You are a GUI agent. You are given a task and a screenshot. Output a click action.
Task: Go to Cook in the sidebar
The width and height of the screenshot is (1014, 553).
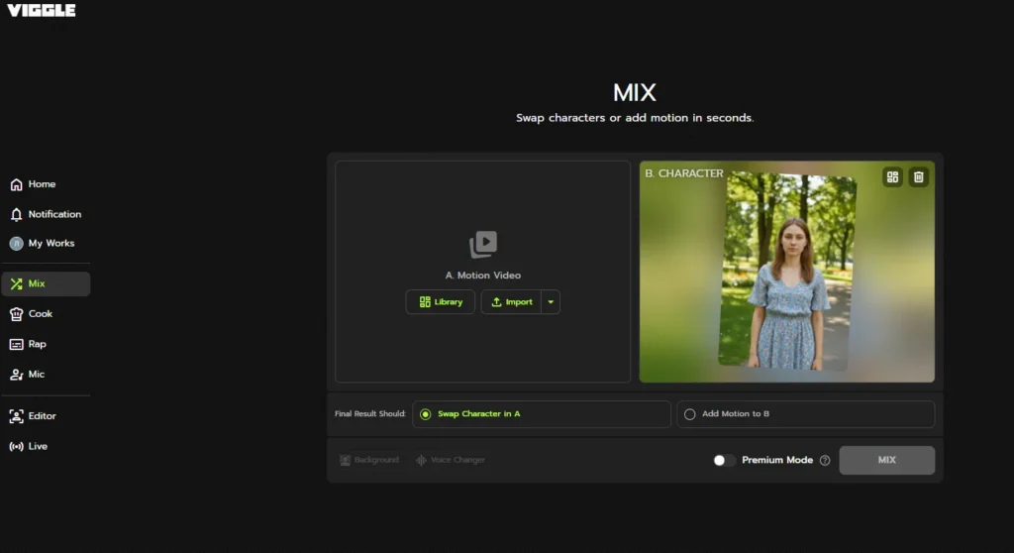(31, 314)
